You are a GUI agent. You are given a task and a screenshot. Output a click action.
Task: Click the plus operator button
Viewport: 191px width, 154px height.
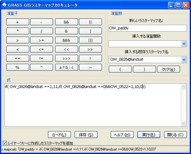18,22
